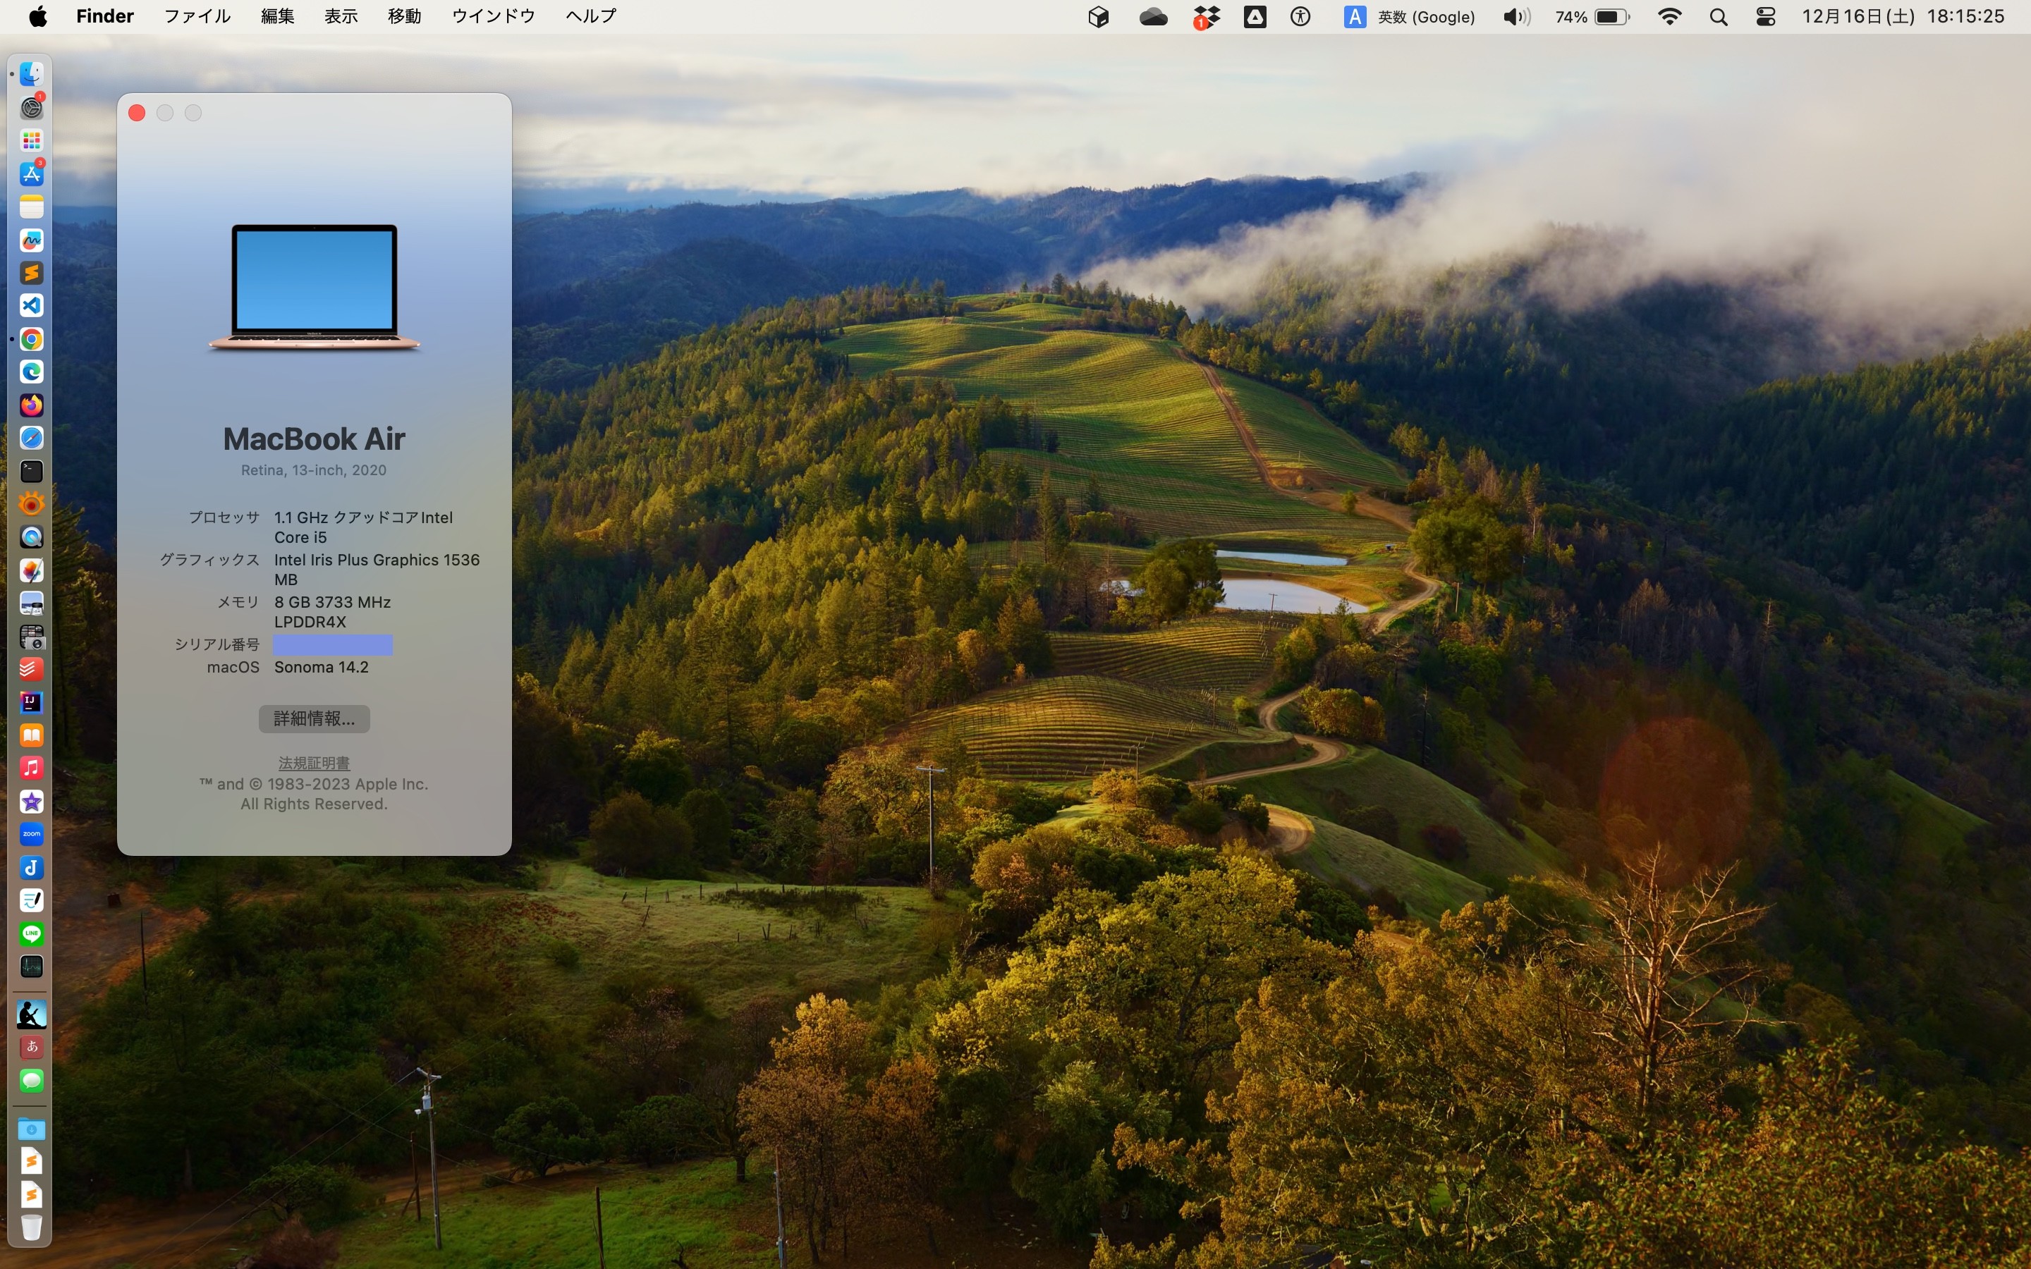
Task: Open the 表示 menu
Action: pos(341,16)
